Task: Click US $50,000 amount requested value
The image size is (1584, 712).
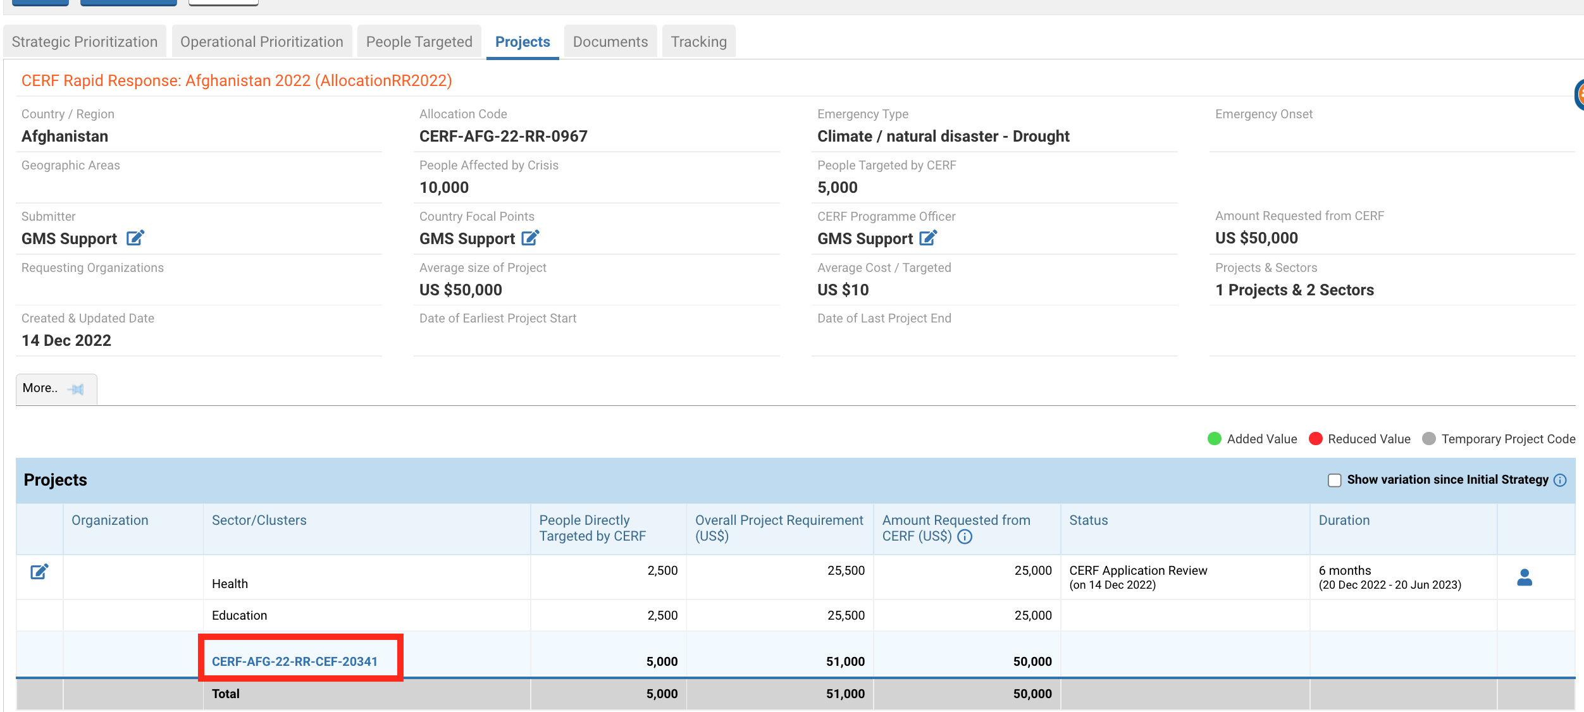Action: 1256,238
